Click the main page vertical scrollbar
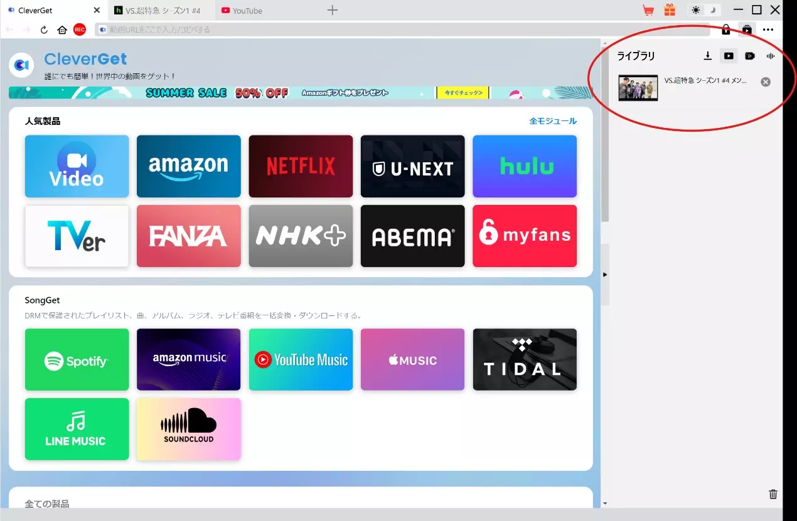This screenshot has width=797, height=521. tap(605, 133)
